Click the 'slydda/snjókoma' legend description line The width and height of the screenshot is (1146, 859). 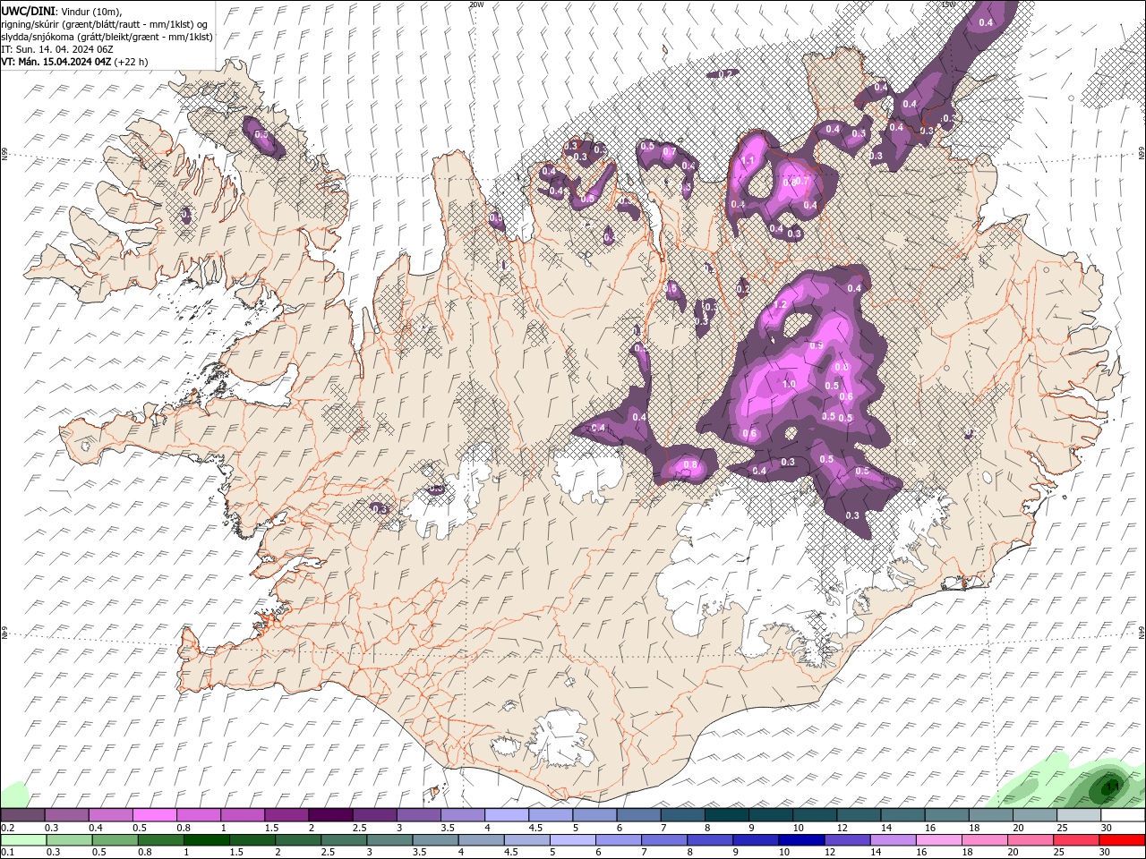(107, 37)
